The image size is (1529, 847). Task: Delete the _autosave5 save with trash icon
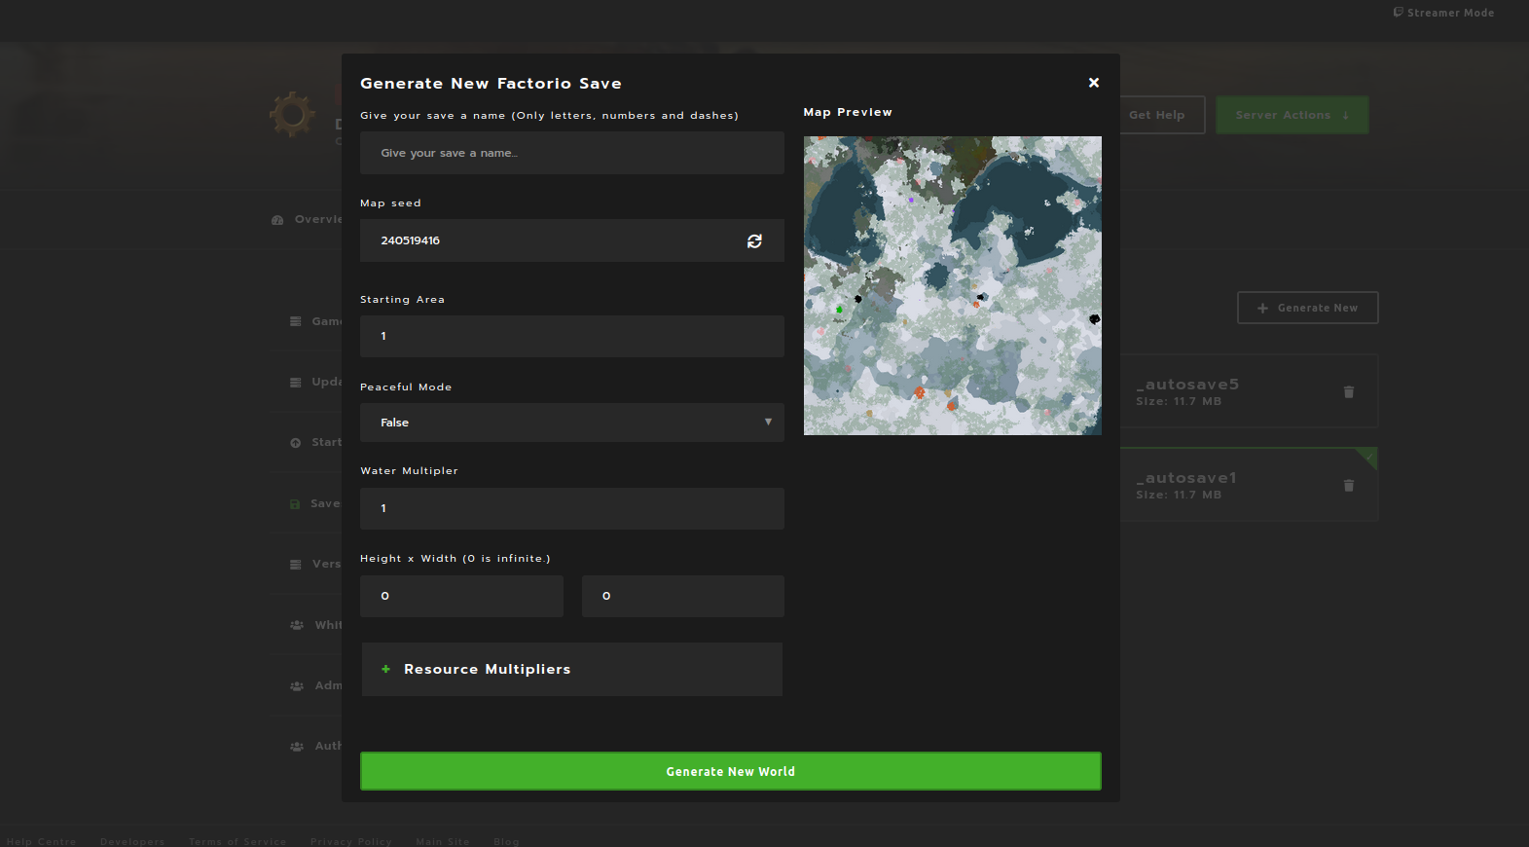pos(1349,391)
